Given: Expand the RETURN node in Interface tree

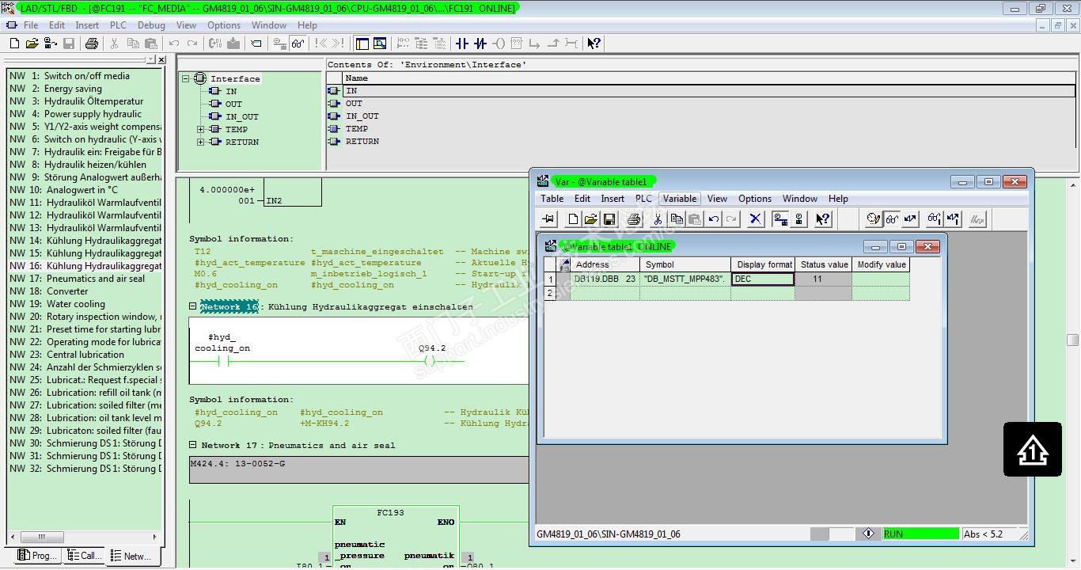Looking at the screenshot, I should click(201, 142).
